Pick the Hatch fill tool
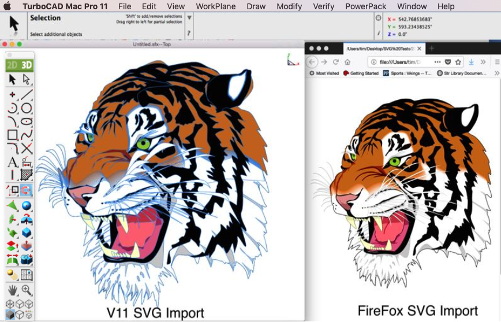This screenshot has width=501, height=322. pos(26,175)
